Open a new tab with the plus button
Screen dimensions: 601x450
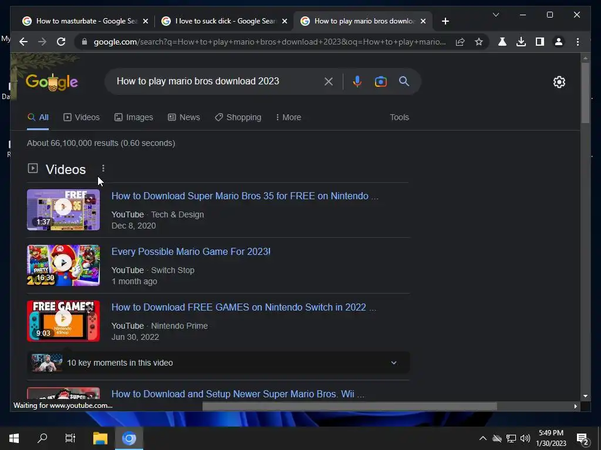pyautogui.click(x=445, y=21)
